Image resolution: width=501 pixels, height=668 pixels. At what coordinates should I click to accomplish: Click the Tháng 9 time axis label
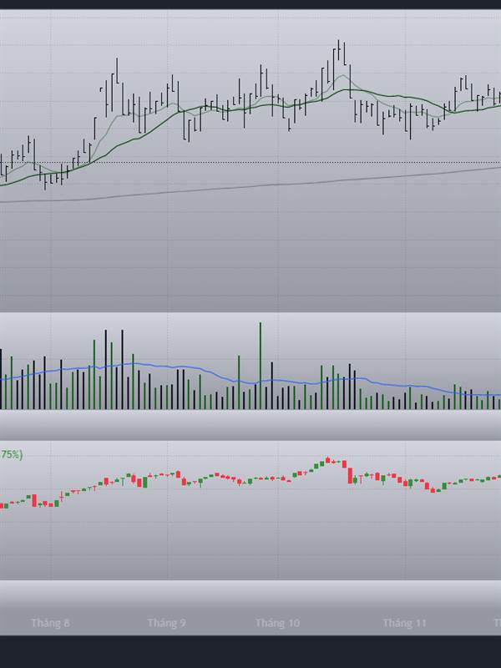click(166, 623)
